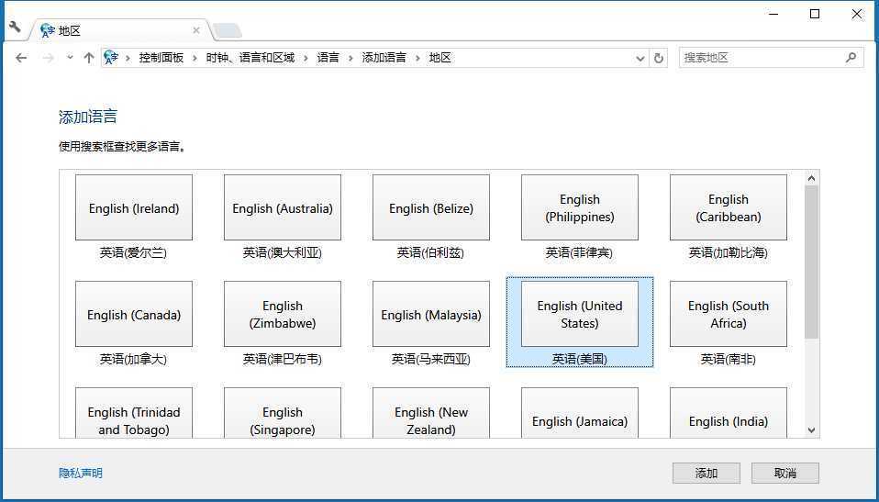
Task: Go back with the left arrow
Action: (21, 58)
